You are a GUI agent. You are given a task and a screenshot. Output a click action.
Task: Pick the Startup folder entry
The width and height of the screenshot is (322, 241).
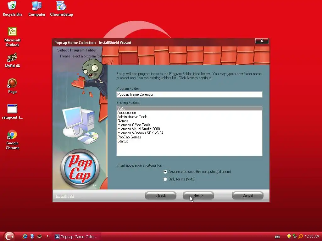coord(189,142)
